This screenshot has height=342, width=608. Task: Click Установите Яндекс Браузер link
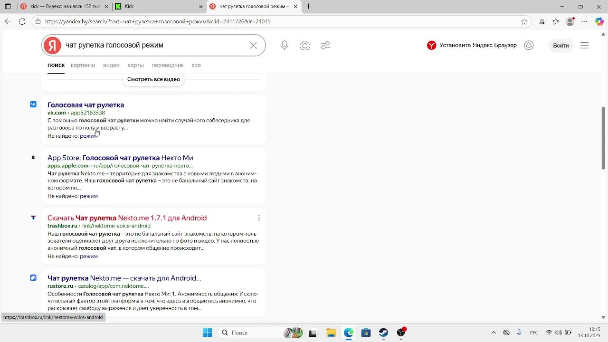(x=472, y=46)
